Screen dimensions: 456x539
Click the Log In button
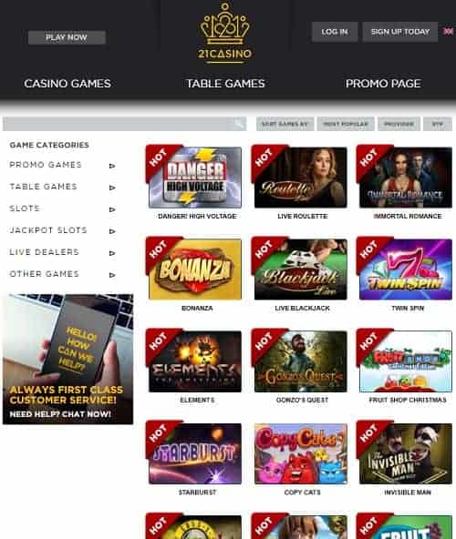(x=335, y=32)
